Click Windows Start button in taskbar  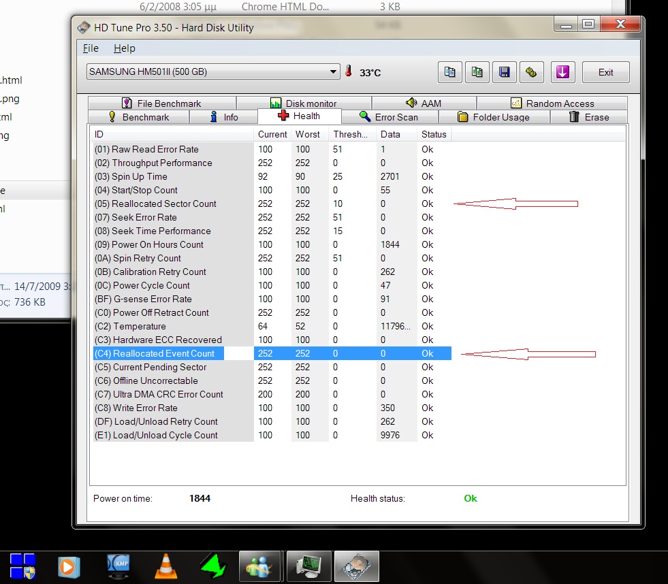pyautogui.click(x=22, y=566)
